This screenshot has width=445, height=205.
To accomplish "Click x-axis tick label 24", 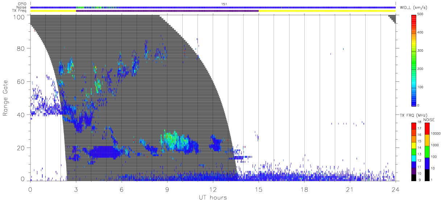I will click(x=395, y=189).
